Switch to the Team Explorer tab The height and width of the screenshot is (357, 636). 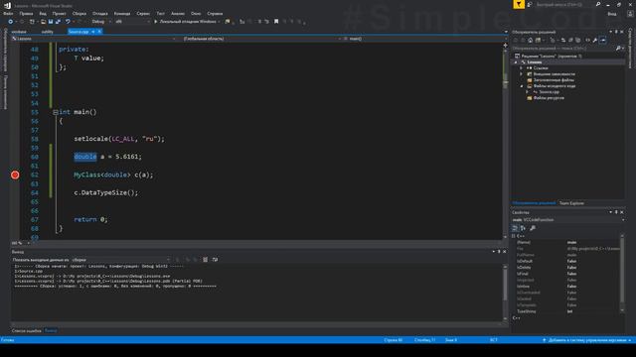571,203
